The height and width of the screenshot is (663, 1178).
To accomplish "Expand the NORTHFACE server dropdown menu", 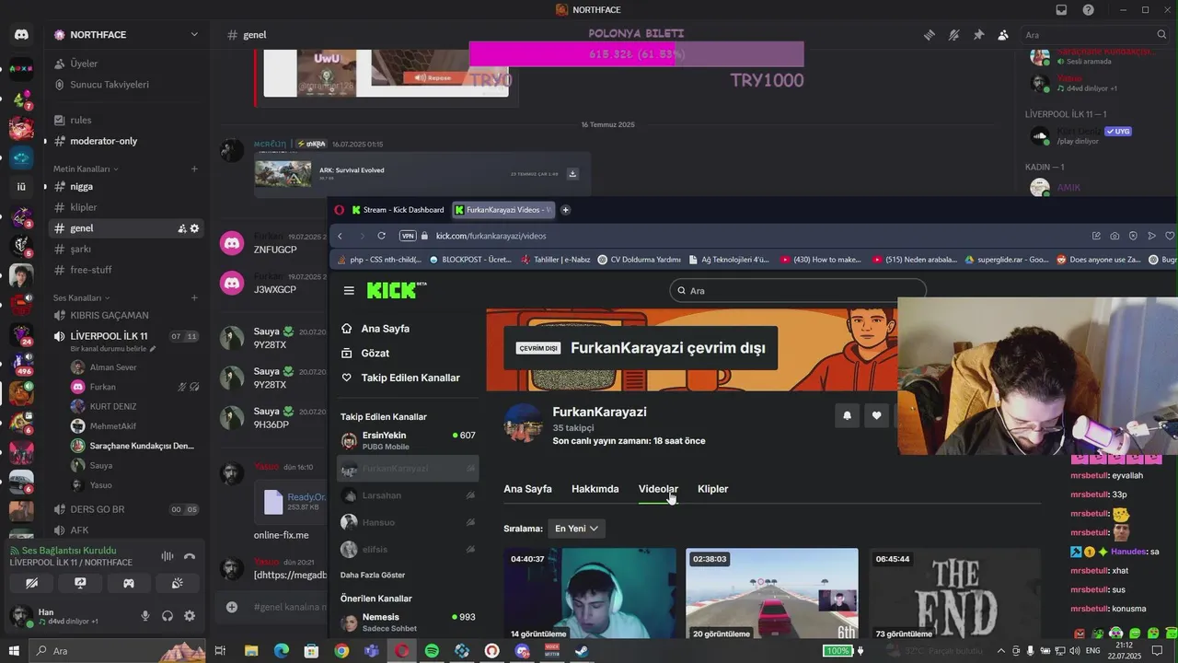I will 194,35.
